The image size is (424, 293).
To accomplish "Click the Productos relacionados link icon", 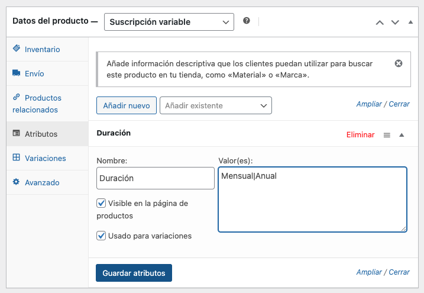I will [x=17, y=97].
